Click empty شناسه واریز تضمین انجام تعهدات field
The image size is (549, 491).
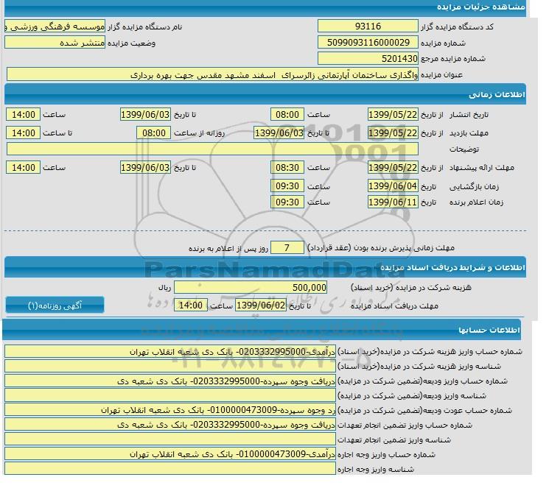pyautogui.click(x=170, y=439)
